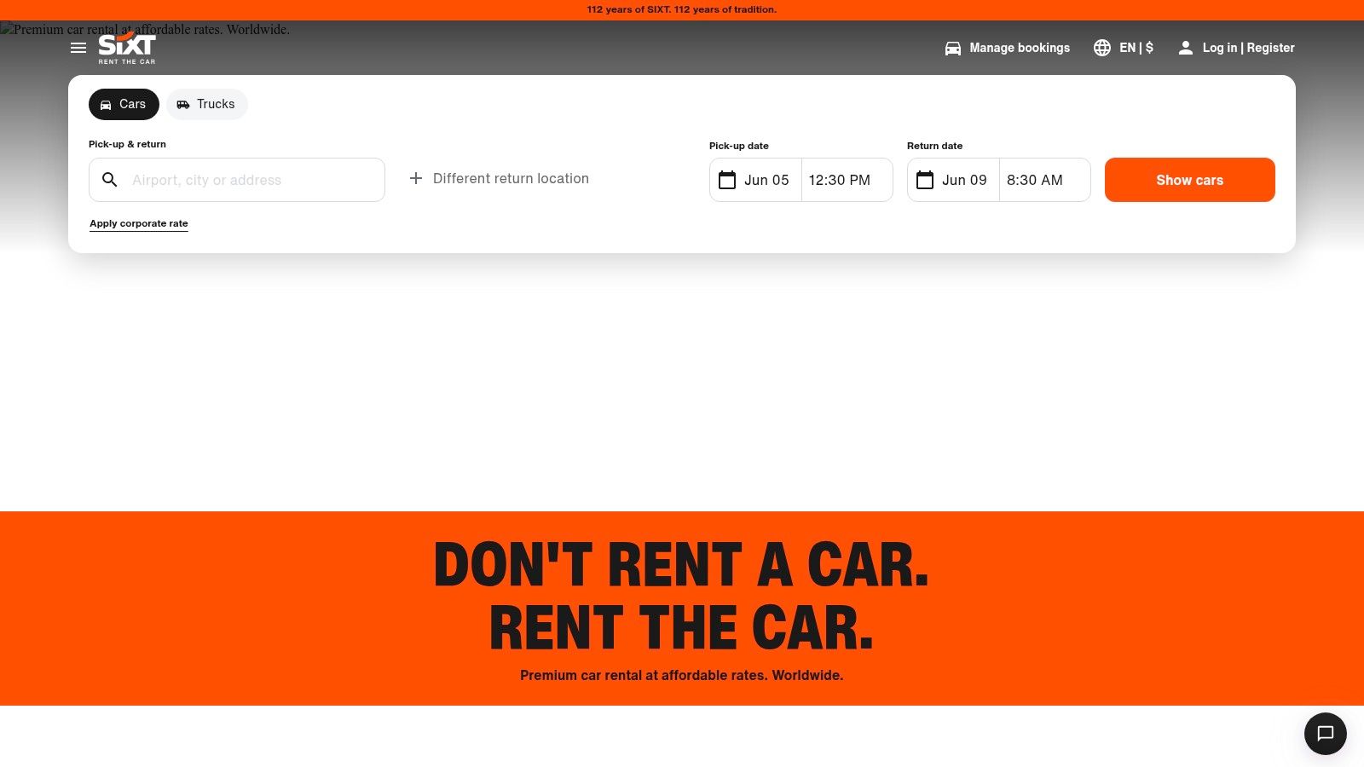Click Log in | Register

(1247, 48)
